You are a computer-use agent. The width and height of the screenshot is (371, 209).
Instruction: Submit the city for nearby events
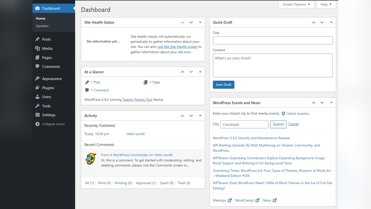278,124
